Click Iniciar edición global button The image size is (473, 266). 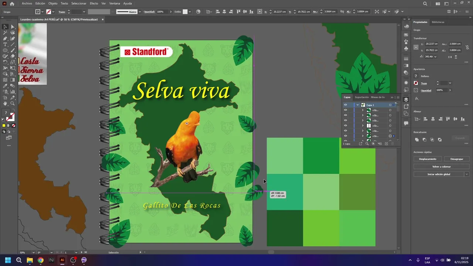439,174
